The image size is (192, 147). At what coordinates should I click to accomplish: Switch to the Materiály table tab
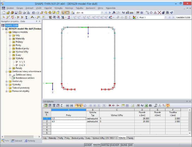pyautogui.click(x=52, y=138)
